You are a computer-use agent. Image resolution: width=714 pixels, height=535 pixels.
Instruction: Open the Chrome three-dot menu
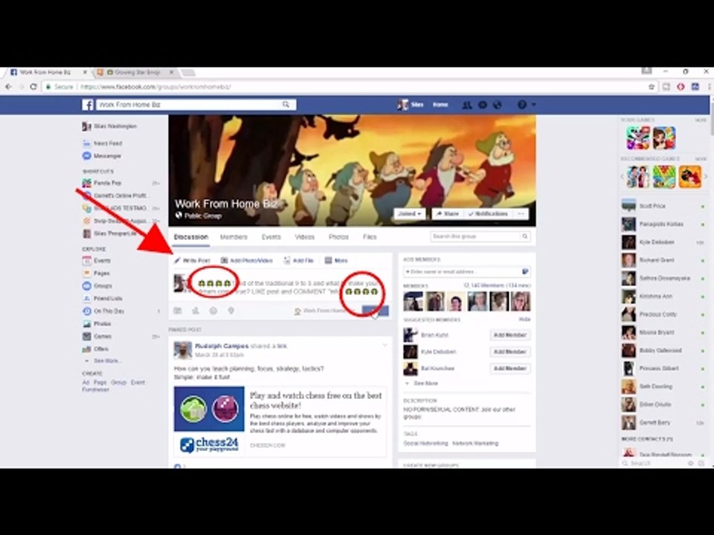click(709, 86)
